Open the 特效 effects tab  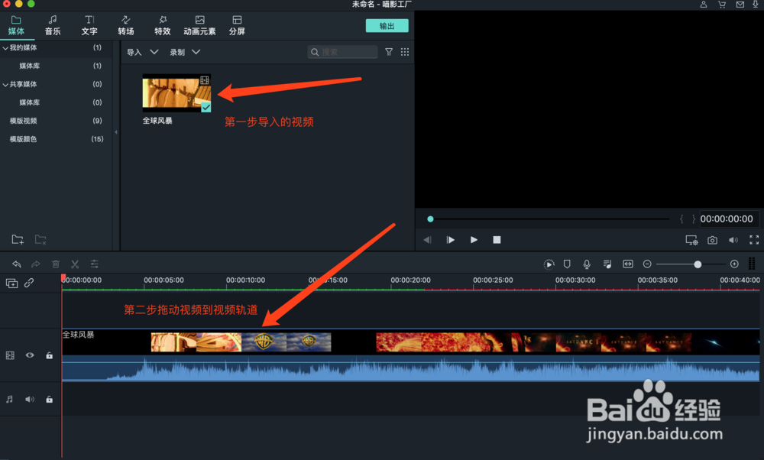(x=163, y=25)
